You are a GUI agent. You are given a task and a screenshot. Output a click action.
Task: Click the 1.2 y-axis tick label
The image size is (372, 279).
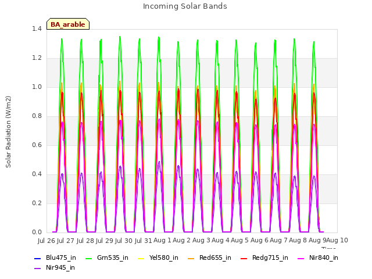tap(37, 58)
